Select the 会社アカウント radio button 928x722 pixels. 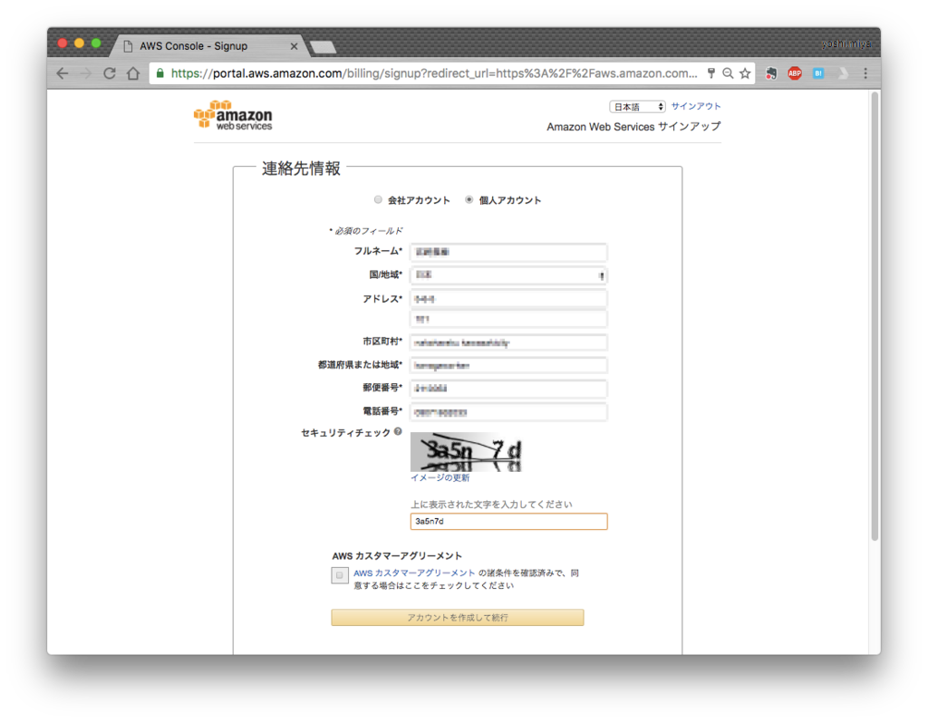[x=378, y=200]
